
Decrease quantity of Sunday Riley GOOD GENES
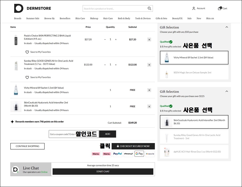pos(105,65)
